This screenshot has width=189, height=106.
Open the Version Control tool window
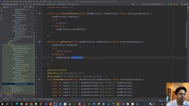(x=17, y=99)
